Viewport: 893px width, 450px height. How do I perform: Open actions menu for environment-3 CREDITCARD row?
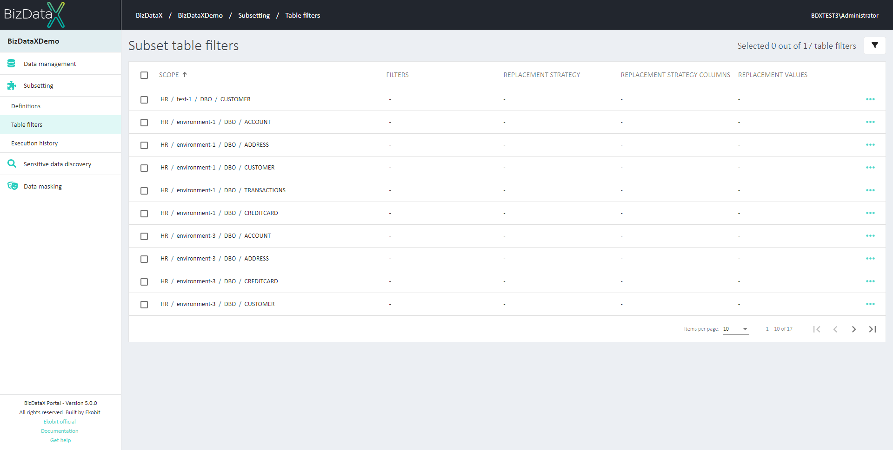(x=870, y=281)
